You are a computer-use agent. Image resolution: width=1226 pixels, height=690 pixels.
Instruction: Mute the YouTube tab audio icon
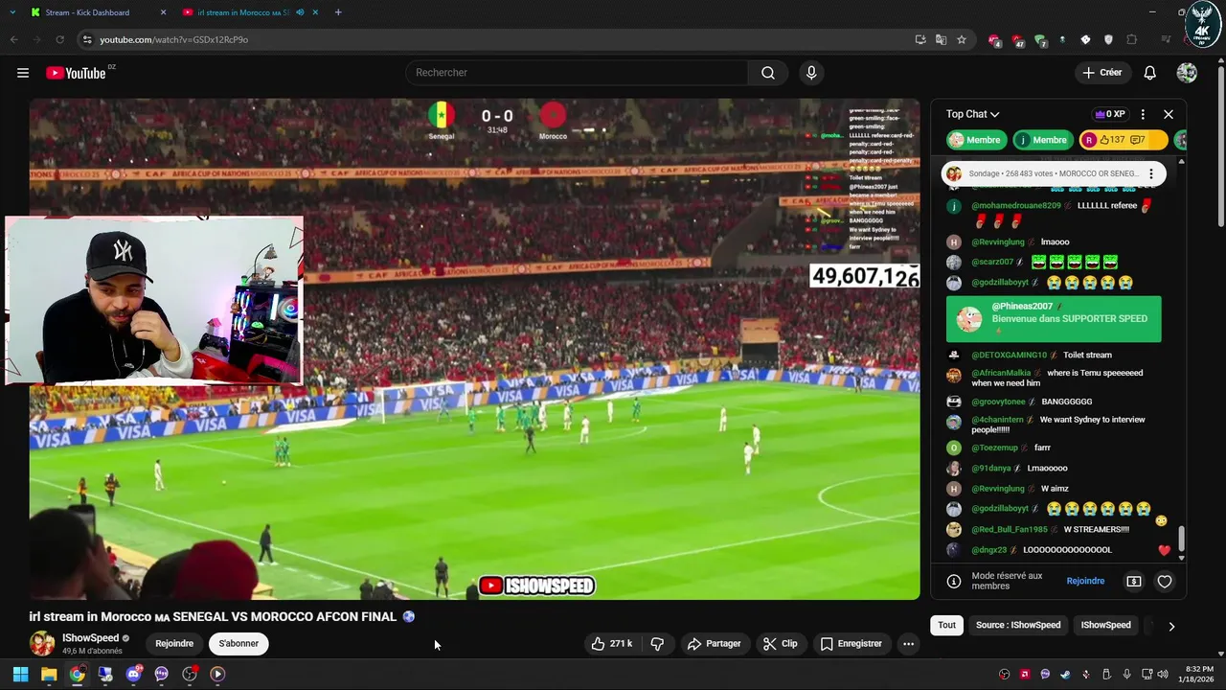pyautogui.click(x=300, y=12)
